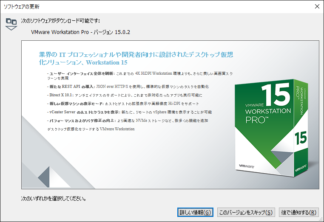This screenshot has height=222, width=324.
Task: Click the NVMe performance feature line
Action: click(x=128, y=121)
